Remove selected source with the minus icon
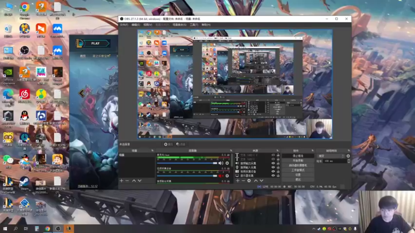 click(x=243, y=181)
